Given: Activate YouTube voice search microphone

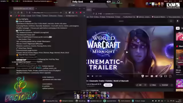Looking at the screenshot, I should (178, 21).
